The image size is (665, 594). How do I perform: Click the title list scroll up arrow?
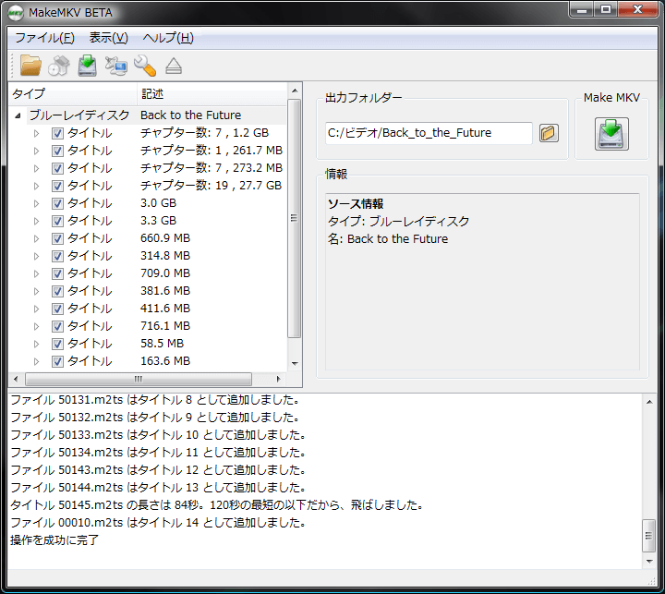pos(295,91)
